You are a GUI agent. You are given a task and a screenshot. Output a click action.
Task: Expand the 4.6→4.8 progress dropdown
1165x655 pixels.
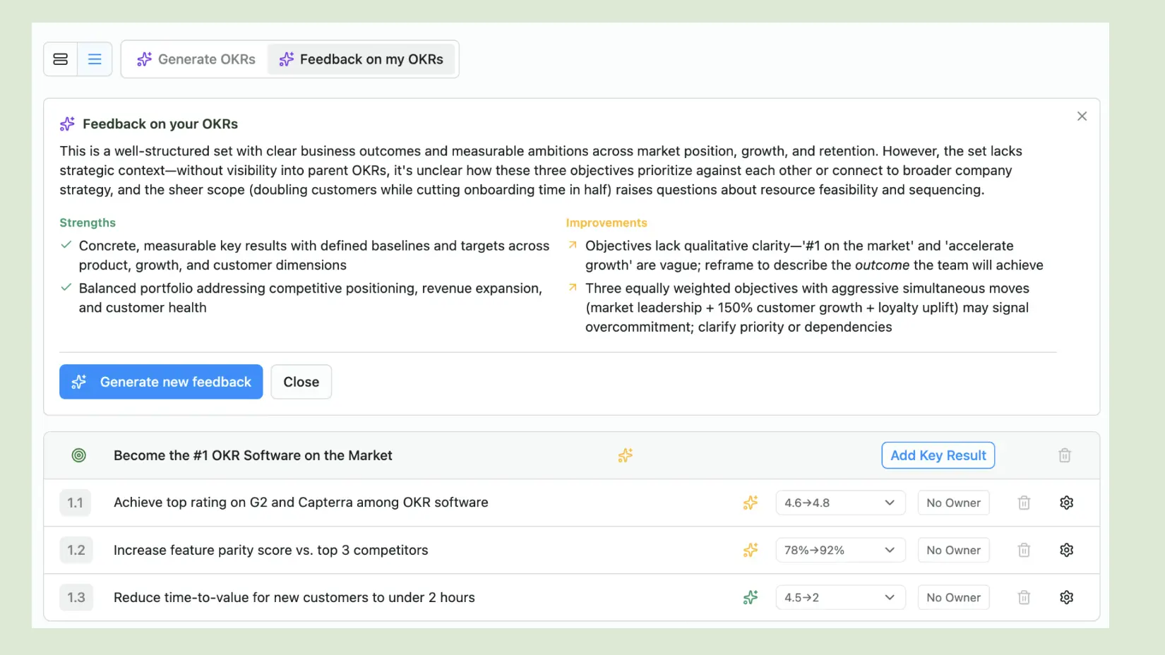(840, 503)
